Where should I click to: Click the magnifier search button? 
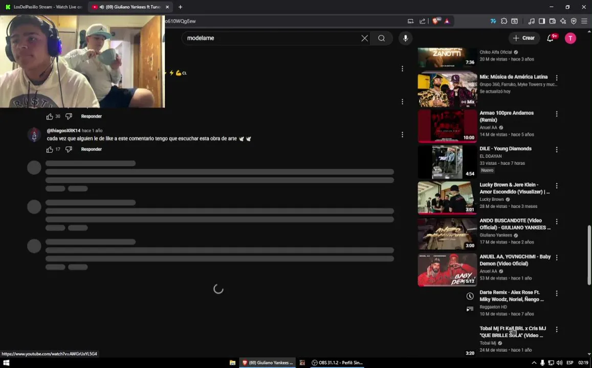click(381, 38)
